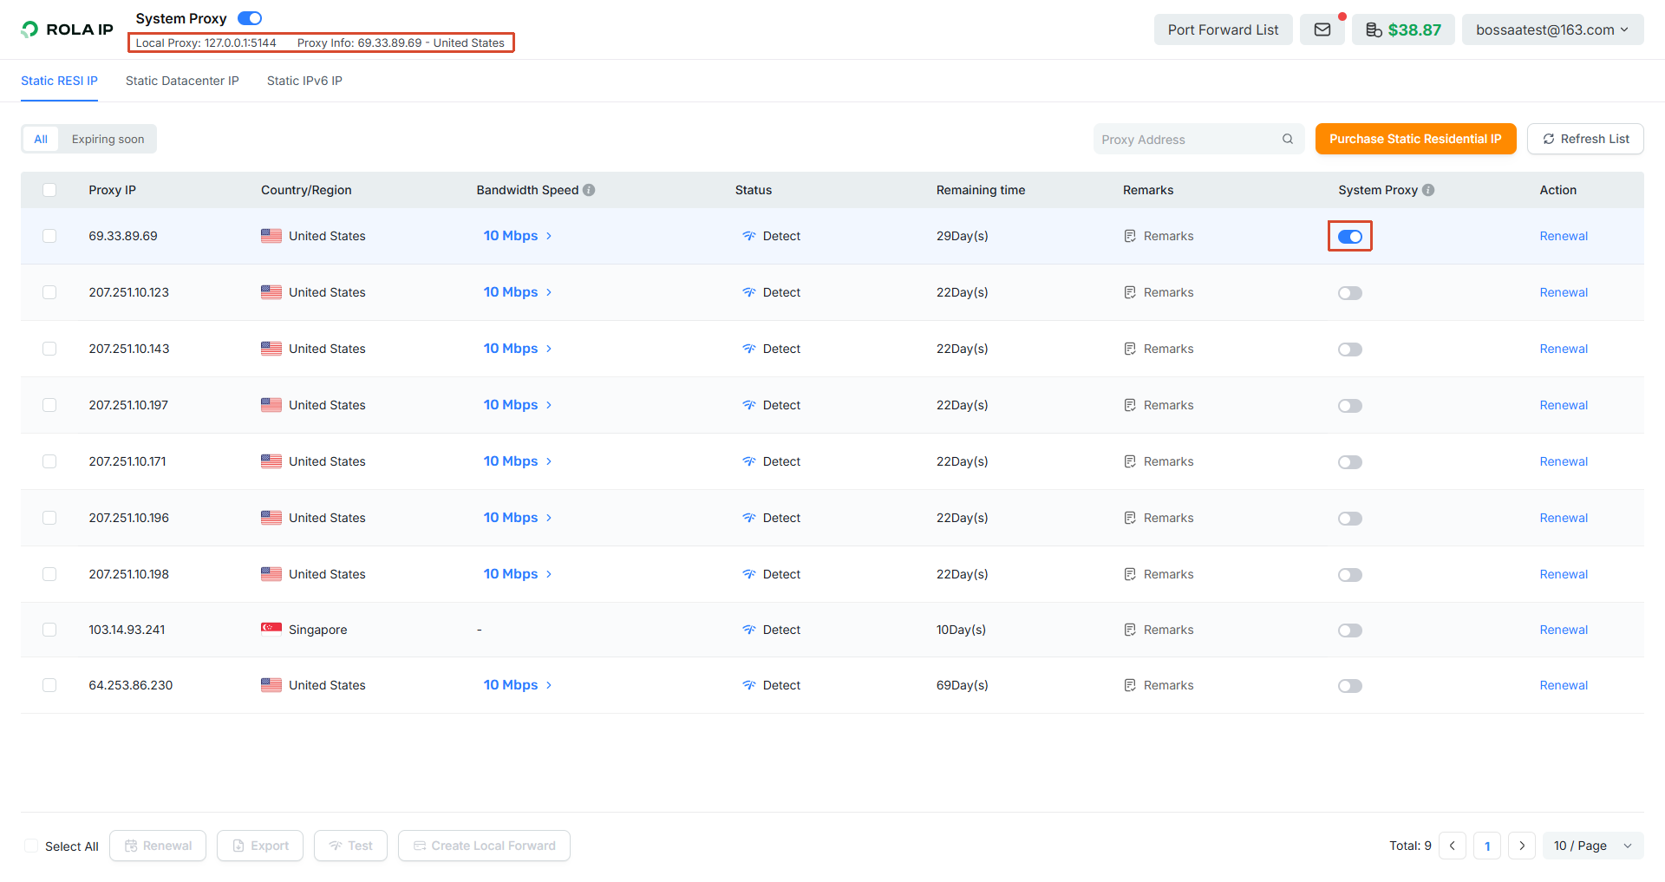The image size is (1665, 882).
Task: Click Renewal link for 103.14.93.241
Action: point(1564,630)
